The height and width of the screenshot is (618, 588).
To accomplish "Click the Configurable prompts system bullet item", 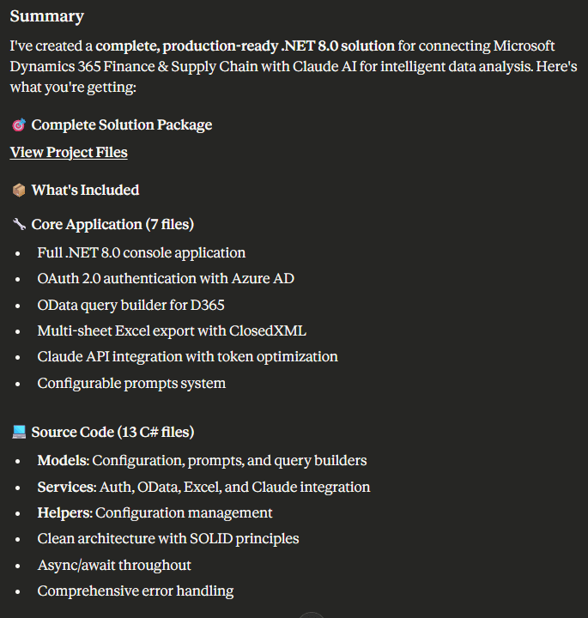I will coord(131,383).
